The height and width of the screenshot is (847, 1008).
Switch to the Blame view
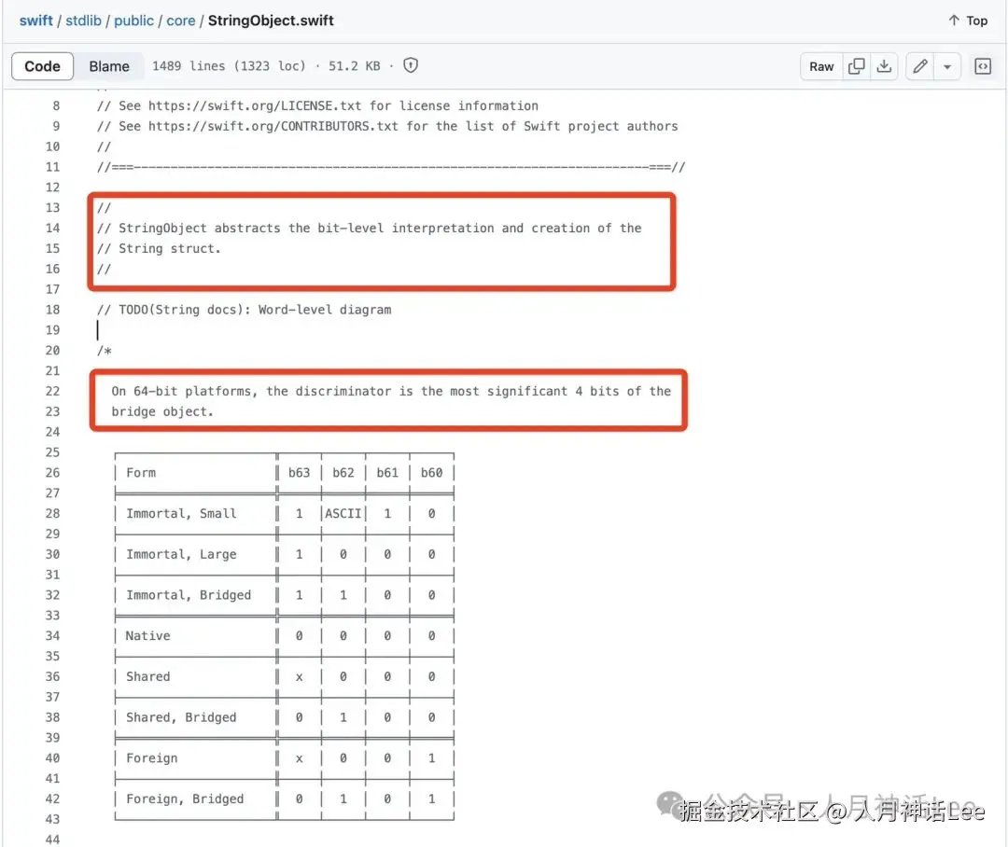pyautogui.click(x=109, y=66)
